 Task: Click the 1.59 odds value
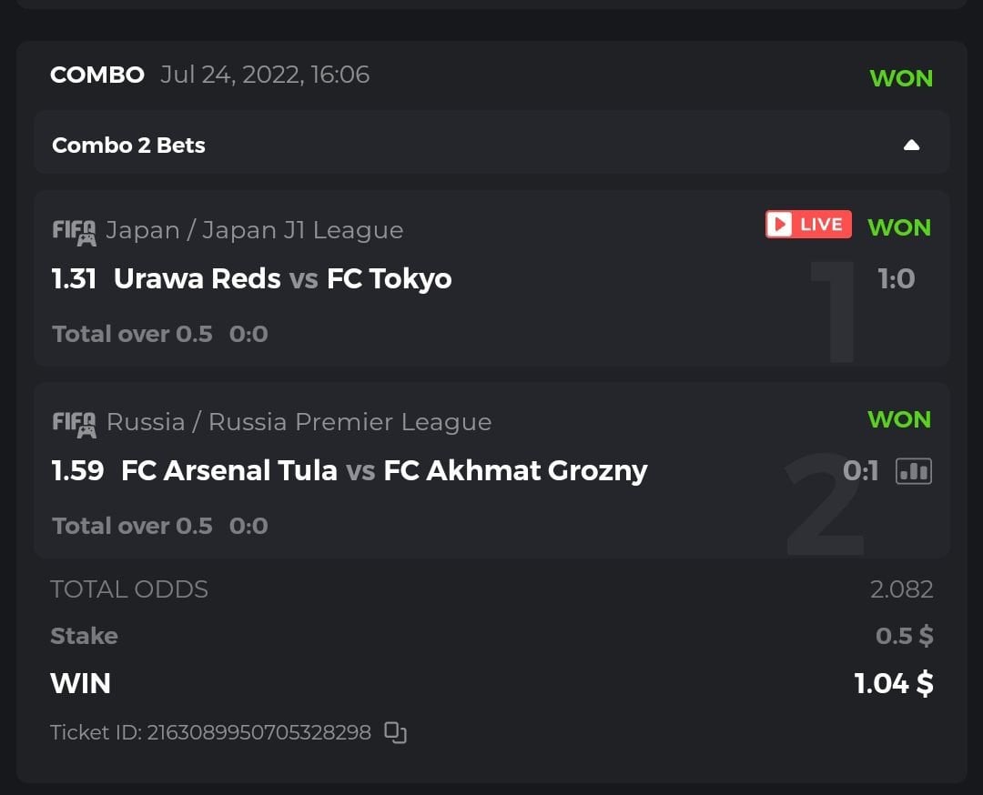coord(77,470)
